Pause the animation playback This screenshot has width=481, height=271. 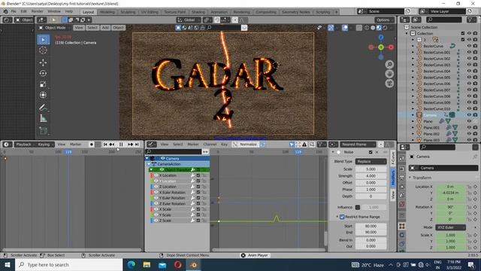(x=121, y=144)
